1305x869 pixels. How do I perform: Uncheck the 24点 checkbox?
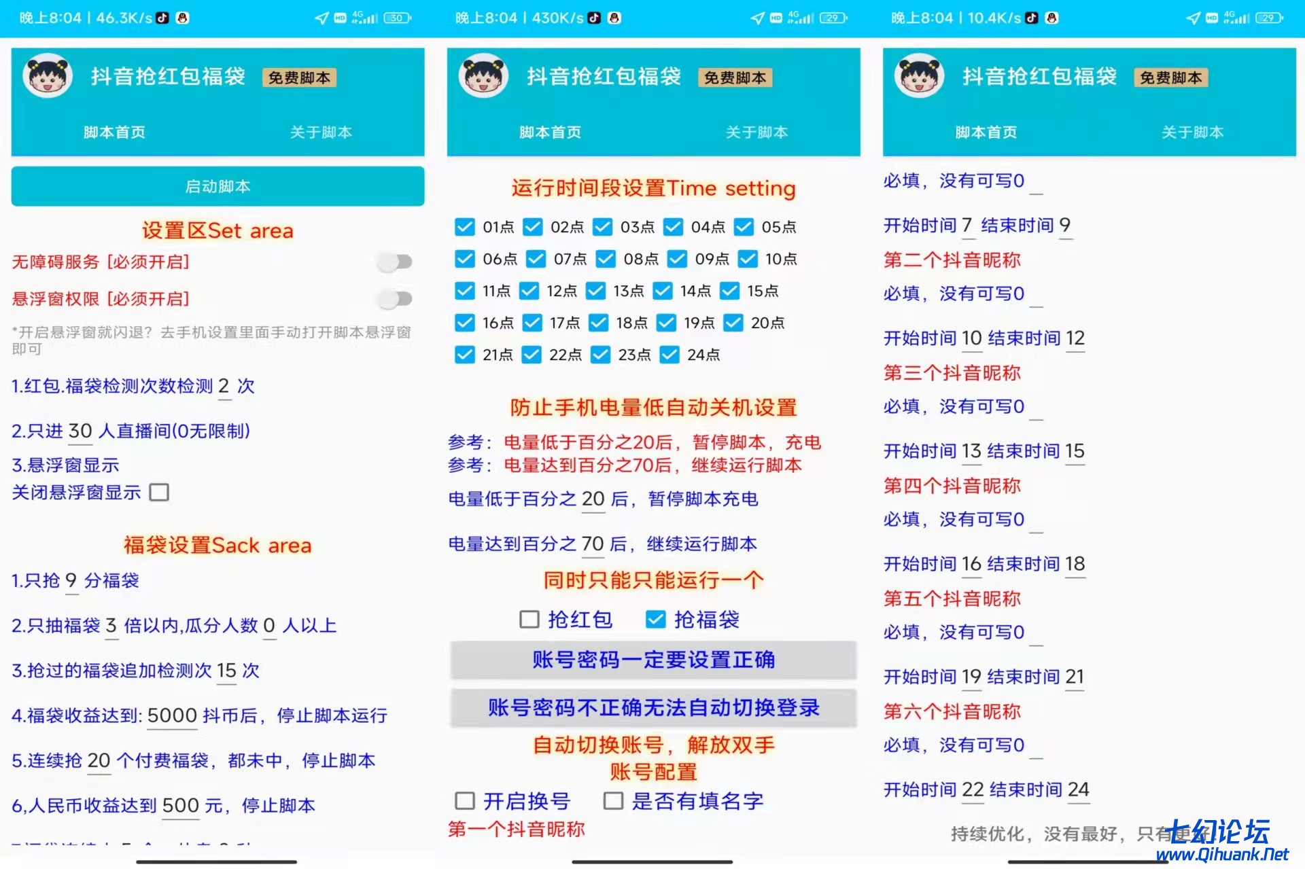coord(669,355)
